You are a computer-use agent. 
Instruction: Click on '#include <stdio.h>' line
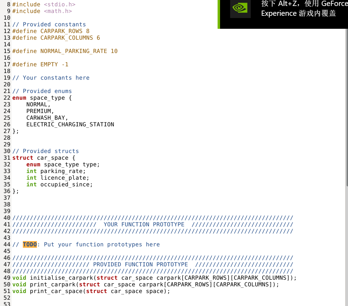tap(44, 5)
